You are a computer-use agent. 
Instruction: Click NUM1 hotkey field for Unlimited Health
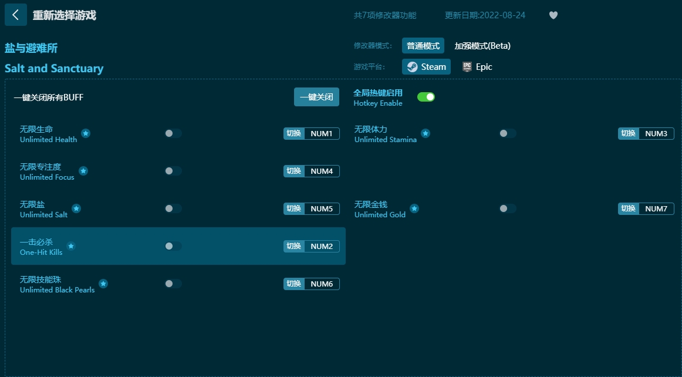pos(321,134)
